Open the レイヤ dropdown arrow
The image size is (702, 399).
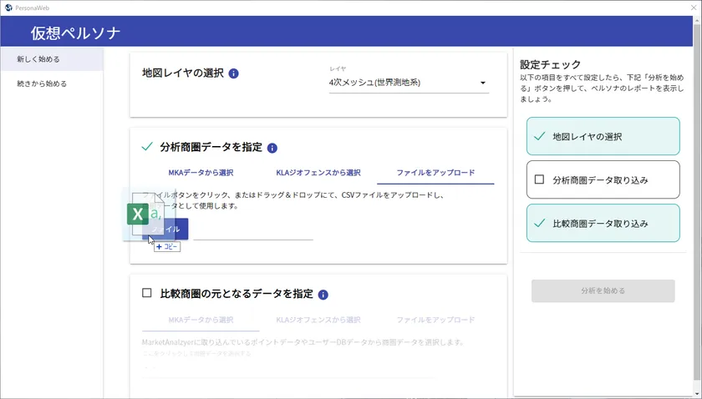pos(482,83)
